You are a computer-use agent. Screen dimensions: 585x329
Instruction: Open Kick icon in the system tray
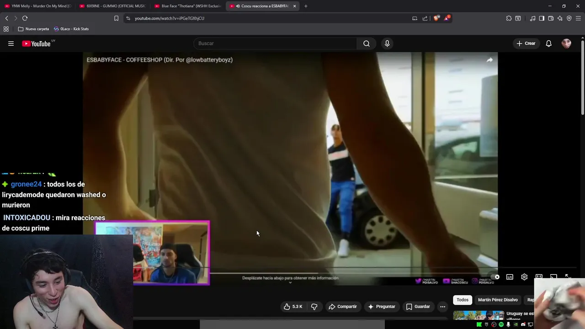pyautogui.click(x=479, y=324)
